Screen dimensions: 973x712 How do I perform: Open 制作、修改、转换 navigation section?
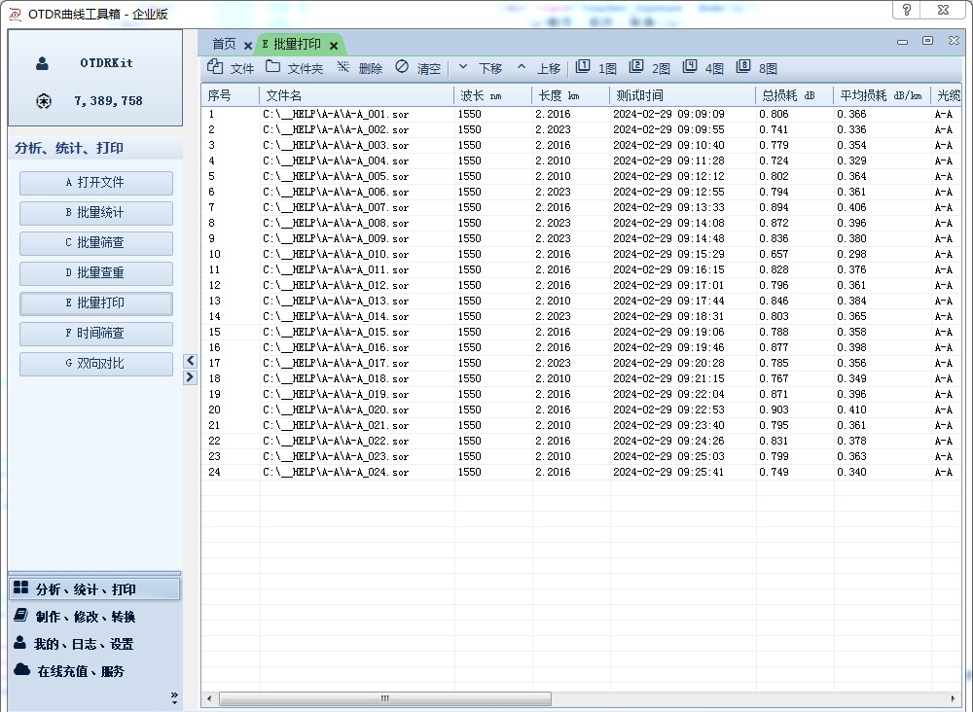(x=86, y=617)
